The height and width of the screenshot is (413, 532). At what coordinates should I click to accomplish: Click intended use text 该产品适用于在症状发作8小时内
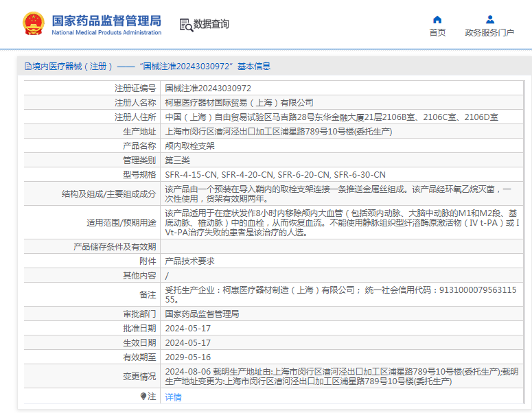[x=342, y=223]
